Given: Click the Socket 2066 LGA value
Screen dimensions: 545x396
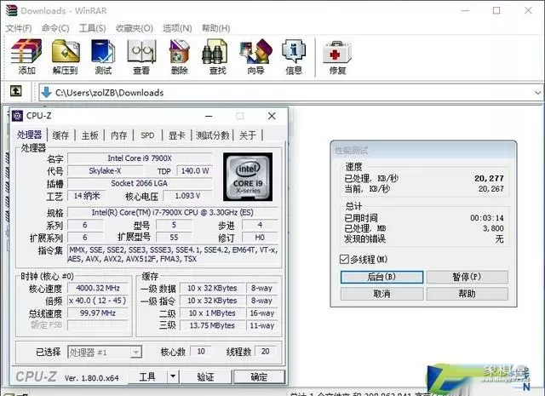Looking at the screenshot, I should pos(140,183).
